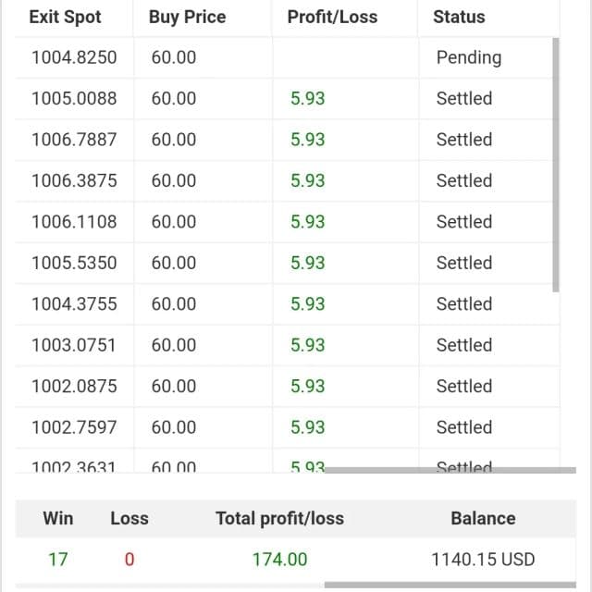
Task: Select the Pending status row
Action: point(287,57)
